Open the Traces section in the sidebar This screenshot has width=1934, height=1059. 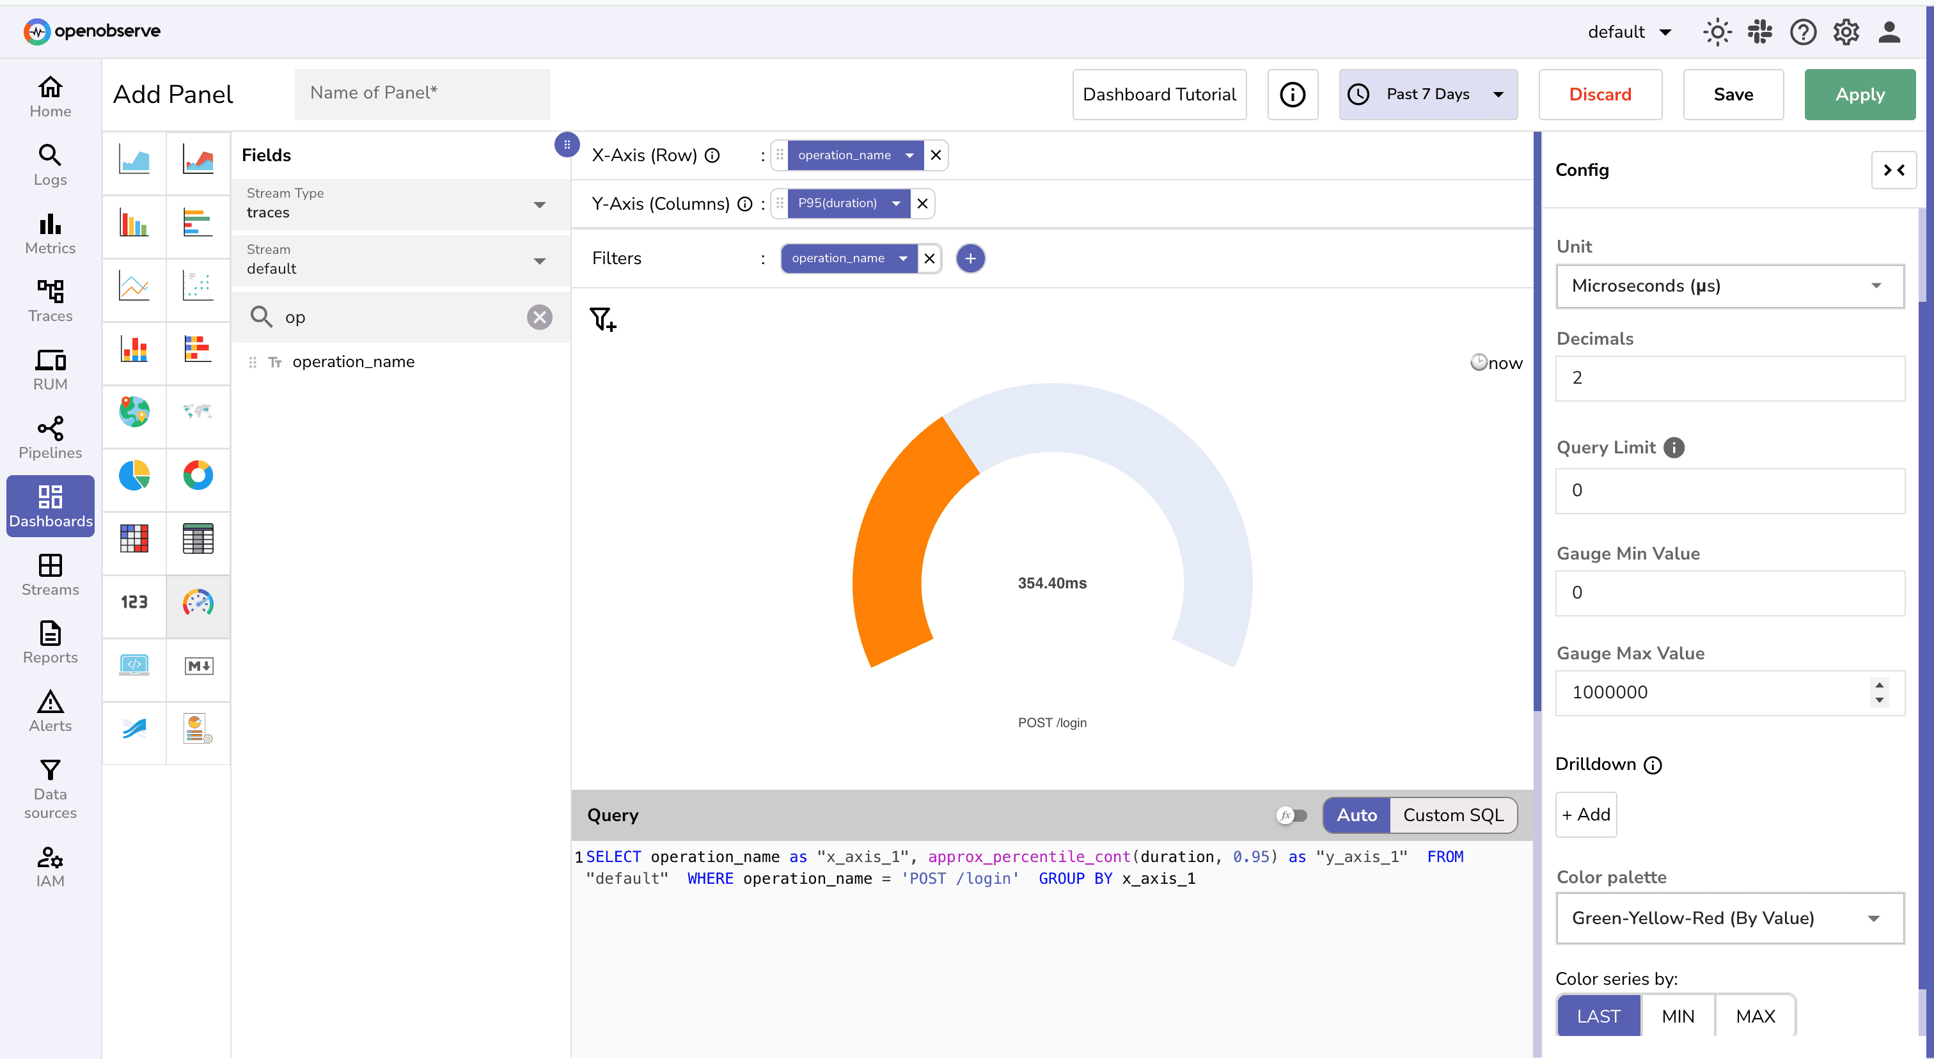(49, 300)
